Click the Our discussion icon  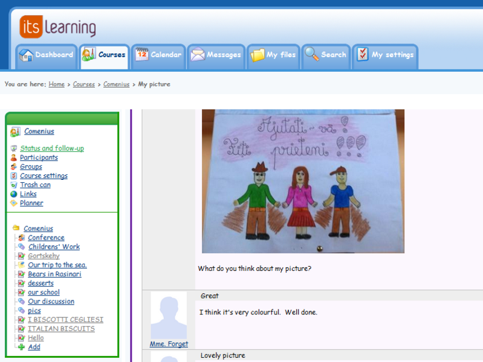pos(21,302)
